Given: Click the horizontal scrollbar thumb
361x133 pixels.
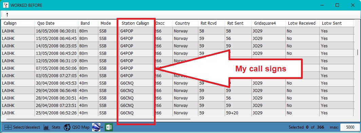Looking at the screenshot, I should tap(99, 119).
